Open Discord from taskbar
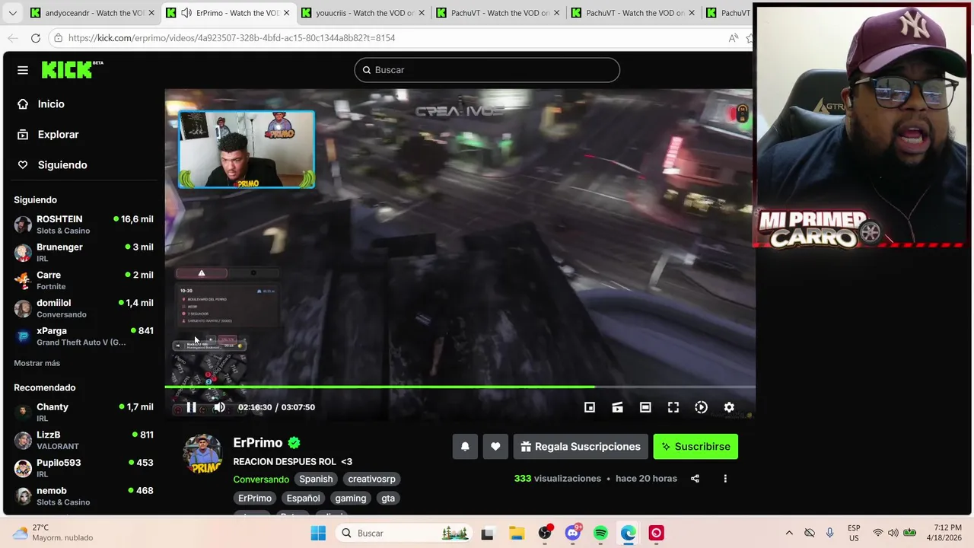 coord(573,534)
